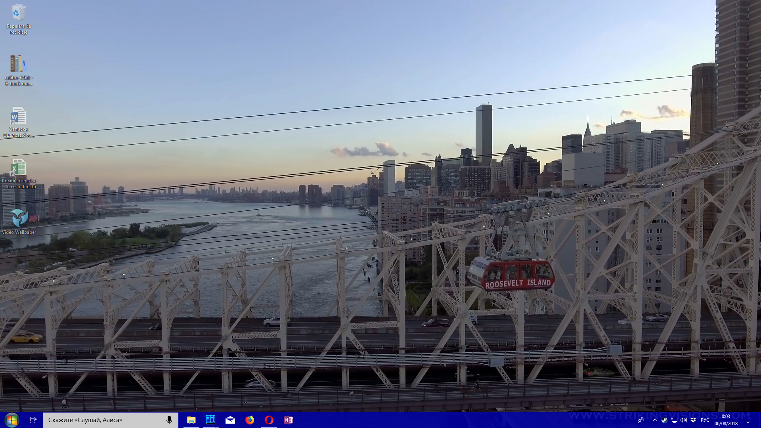Open File Explorer from taskbar
The height and width of the screenshot is (428, 761).
point(191,420)
